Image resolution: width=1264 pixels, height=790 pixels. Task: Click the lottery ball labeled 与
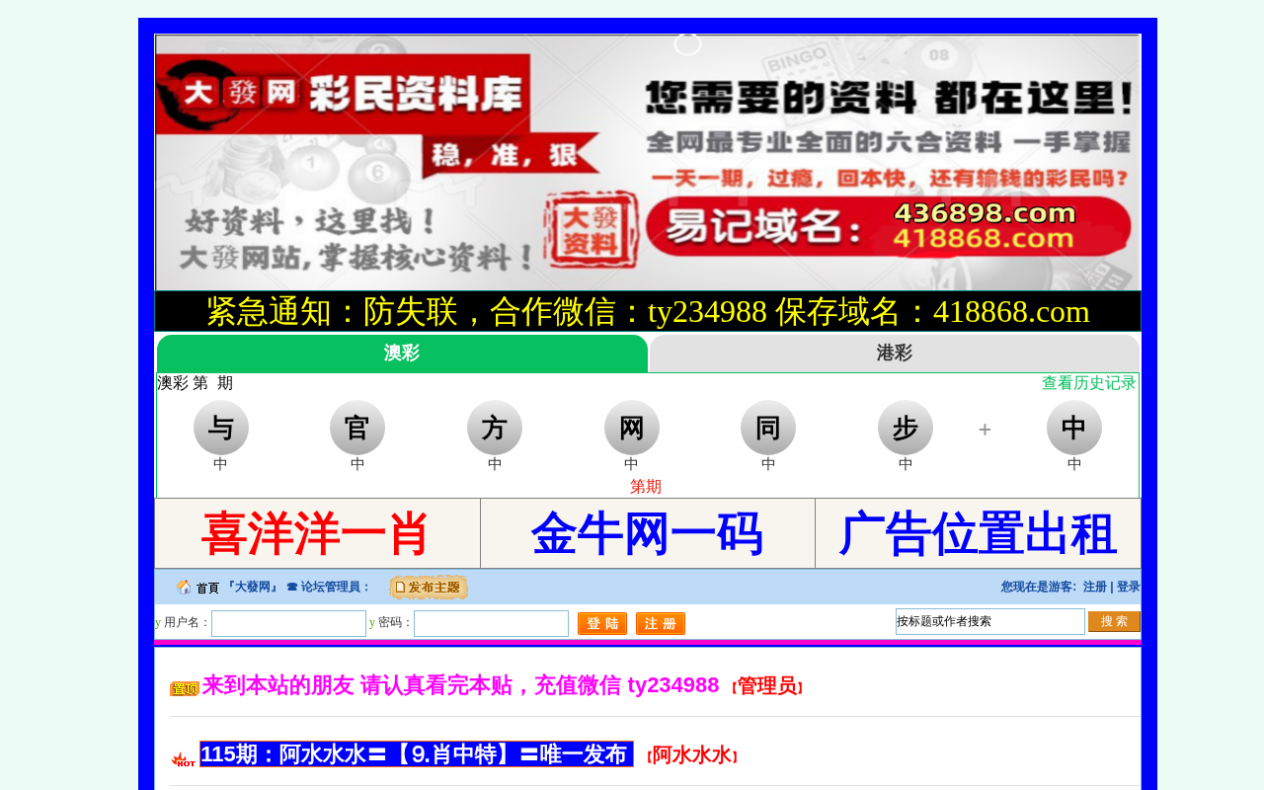(221, 428)
